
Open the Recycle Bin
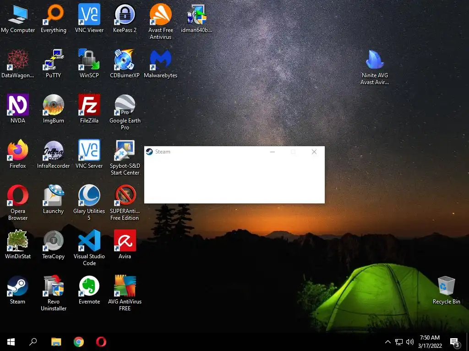(446, 289)
